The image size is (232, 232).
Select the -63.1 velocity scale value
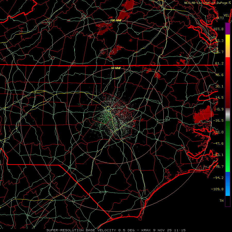click(x=218, y=155)
